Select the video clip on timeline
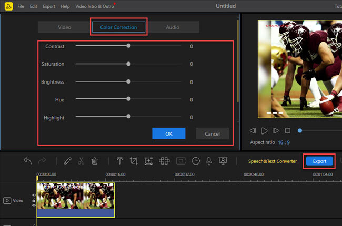342x226 pixels. pos(75,200)
